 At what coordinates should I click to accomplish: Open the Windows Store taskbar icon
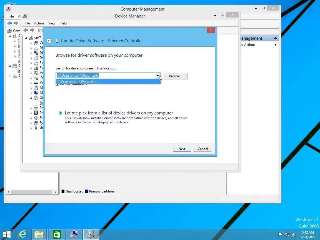pyautogui.click(x=57, y=234)
